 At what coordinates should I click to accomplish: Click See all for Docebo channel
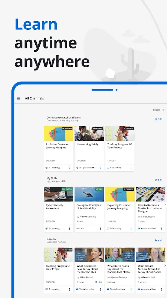coord(158,240)
